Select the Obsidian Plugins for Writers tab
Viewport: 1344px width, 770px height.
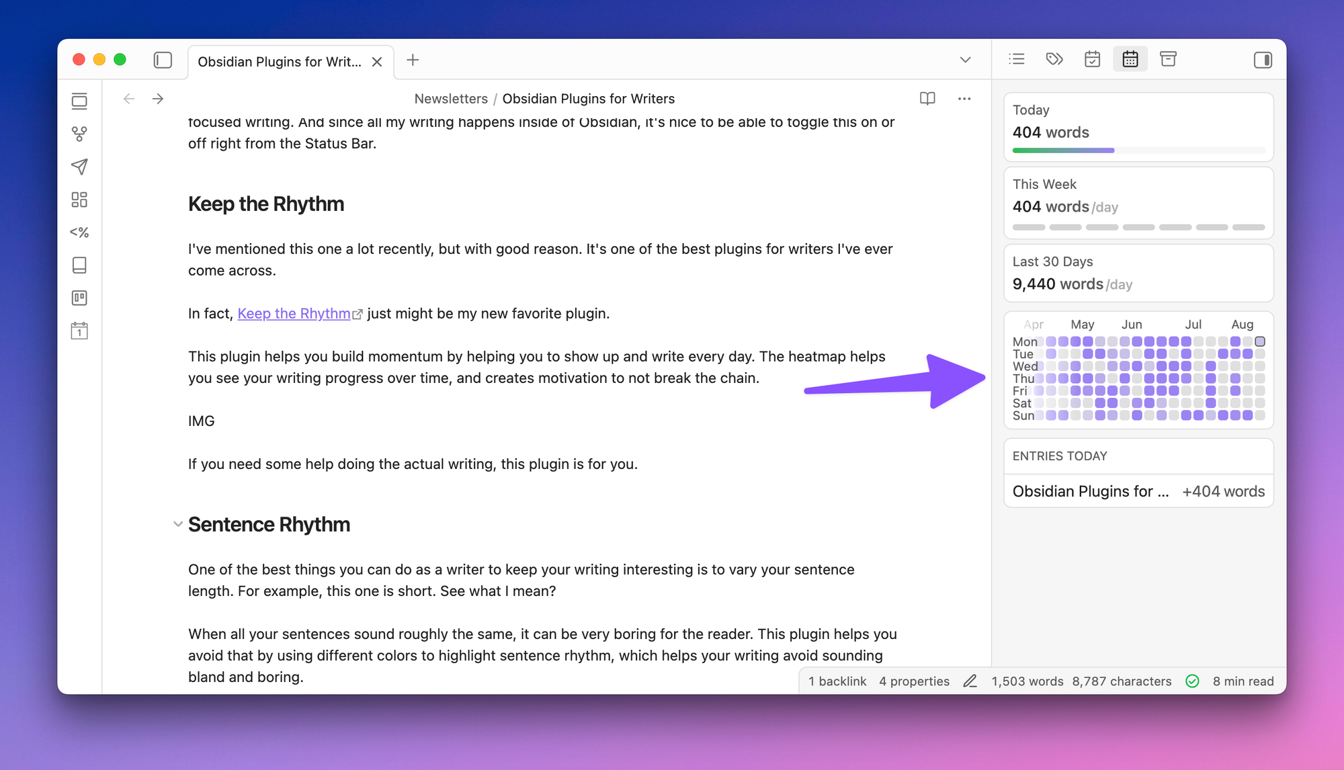tap(279, 62)
